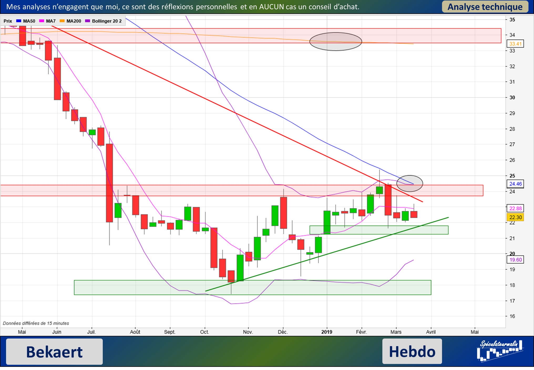
Task: Click the 'Févr.' x-axis label
Action: 361,332
